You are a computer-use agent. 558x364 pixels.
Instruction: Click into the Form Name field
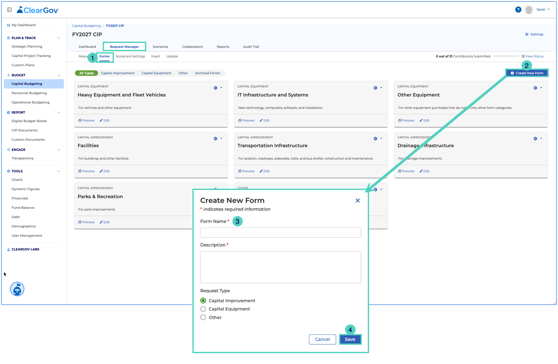click(x=281, y=233)
